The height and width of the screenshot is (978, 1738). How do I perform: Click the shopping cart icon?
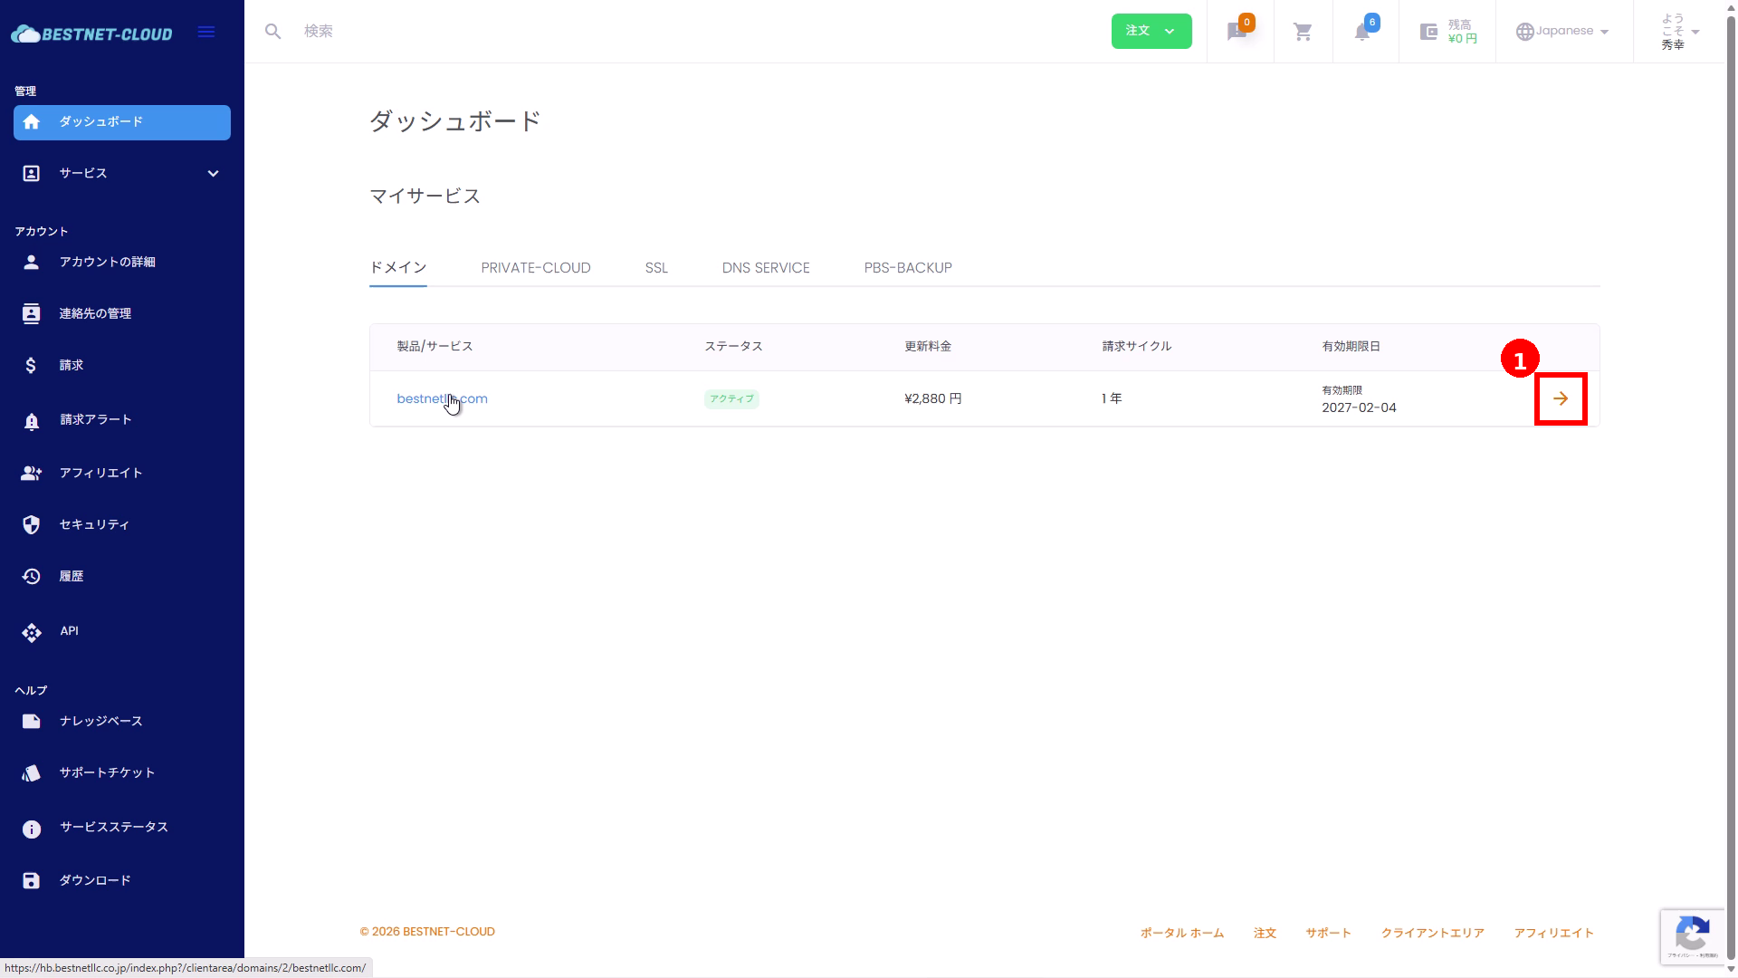1303,33
